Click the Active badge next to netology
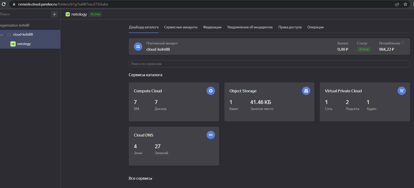 tap(95, 14)
